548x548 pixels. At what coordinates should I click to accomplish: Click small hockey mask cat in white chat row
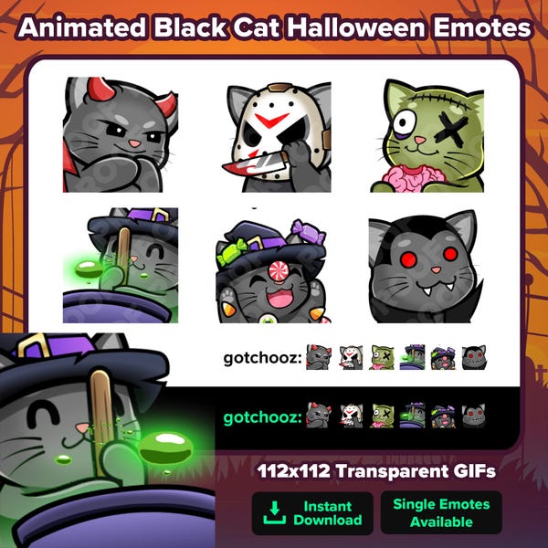[x=351, y=357]
